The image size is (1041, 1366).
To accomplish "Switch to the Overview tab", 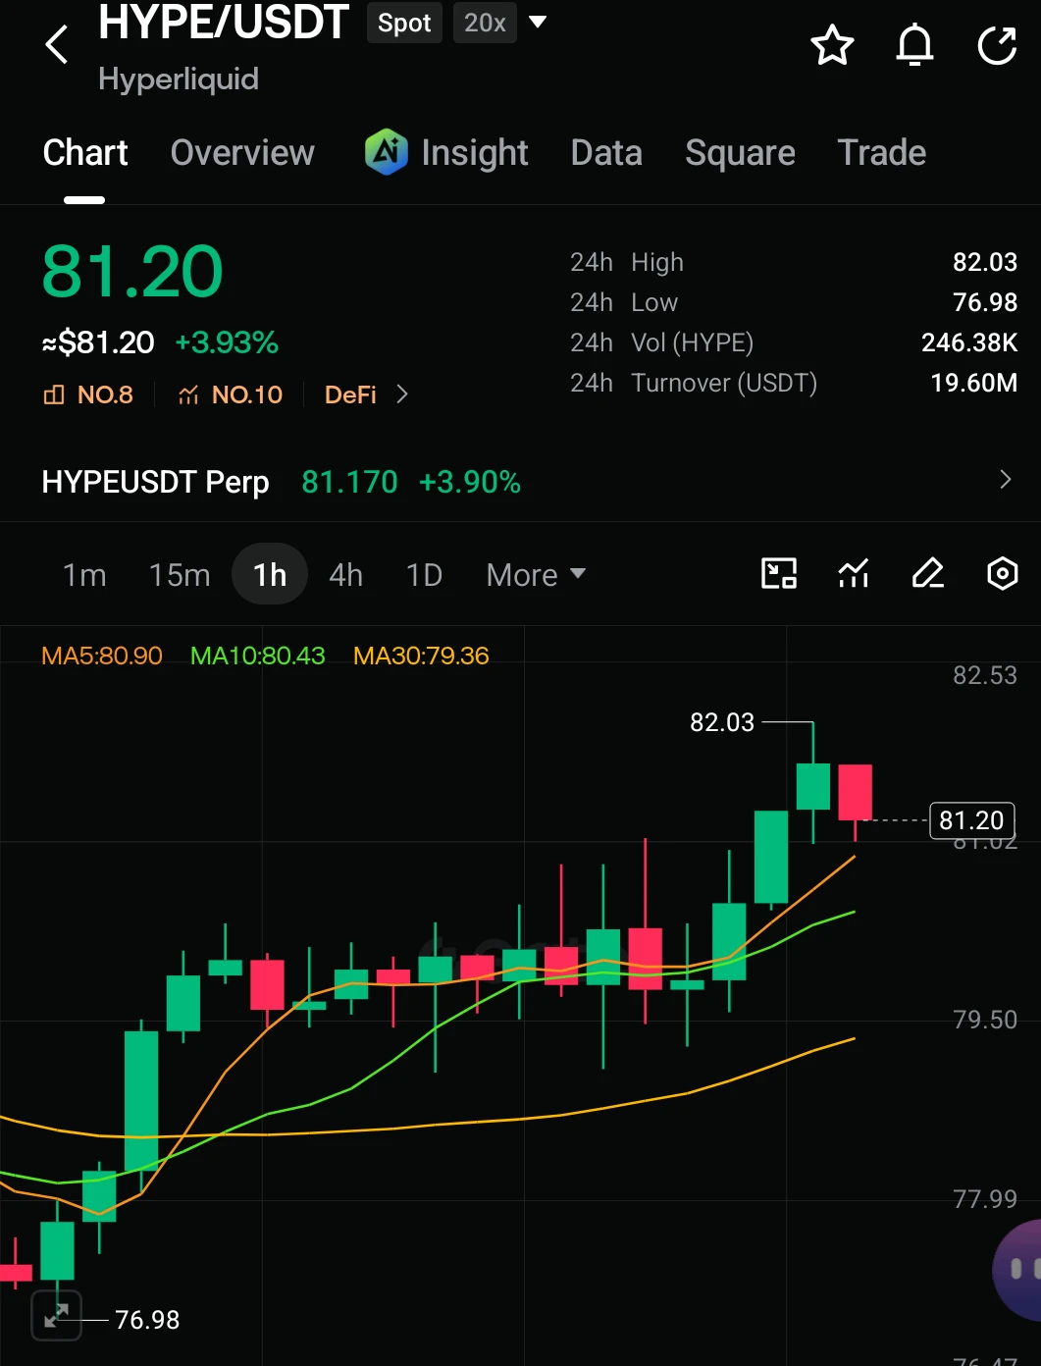I will [242, 152].
